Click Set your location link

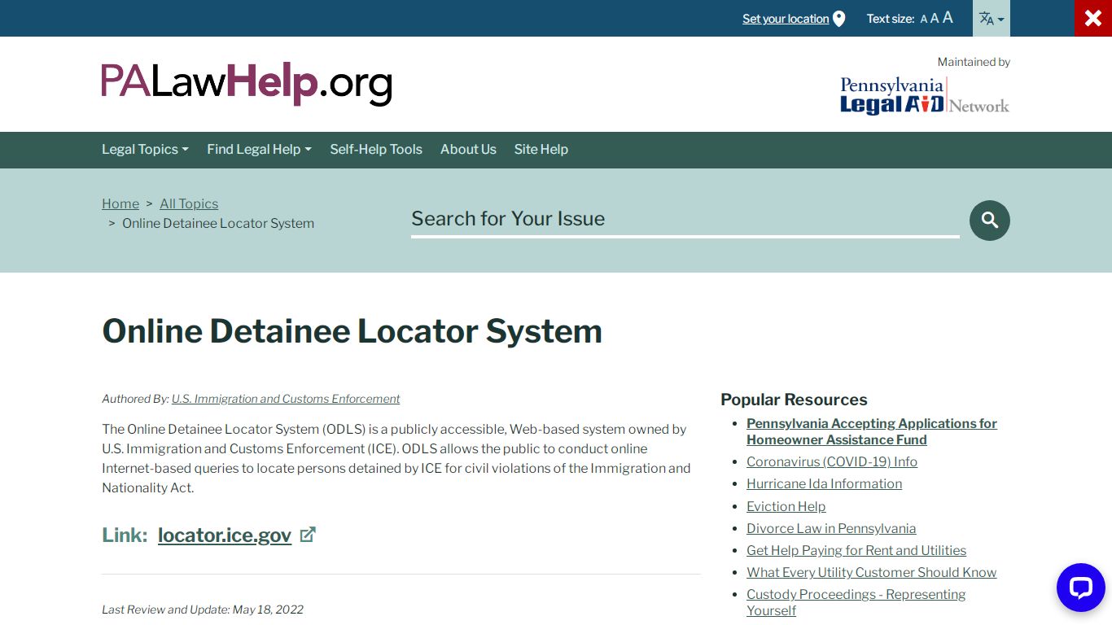click(x=786, y=19)
